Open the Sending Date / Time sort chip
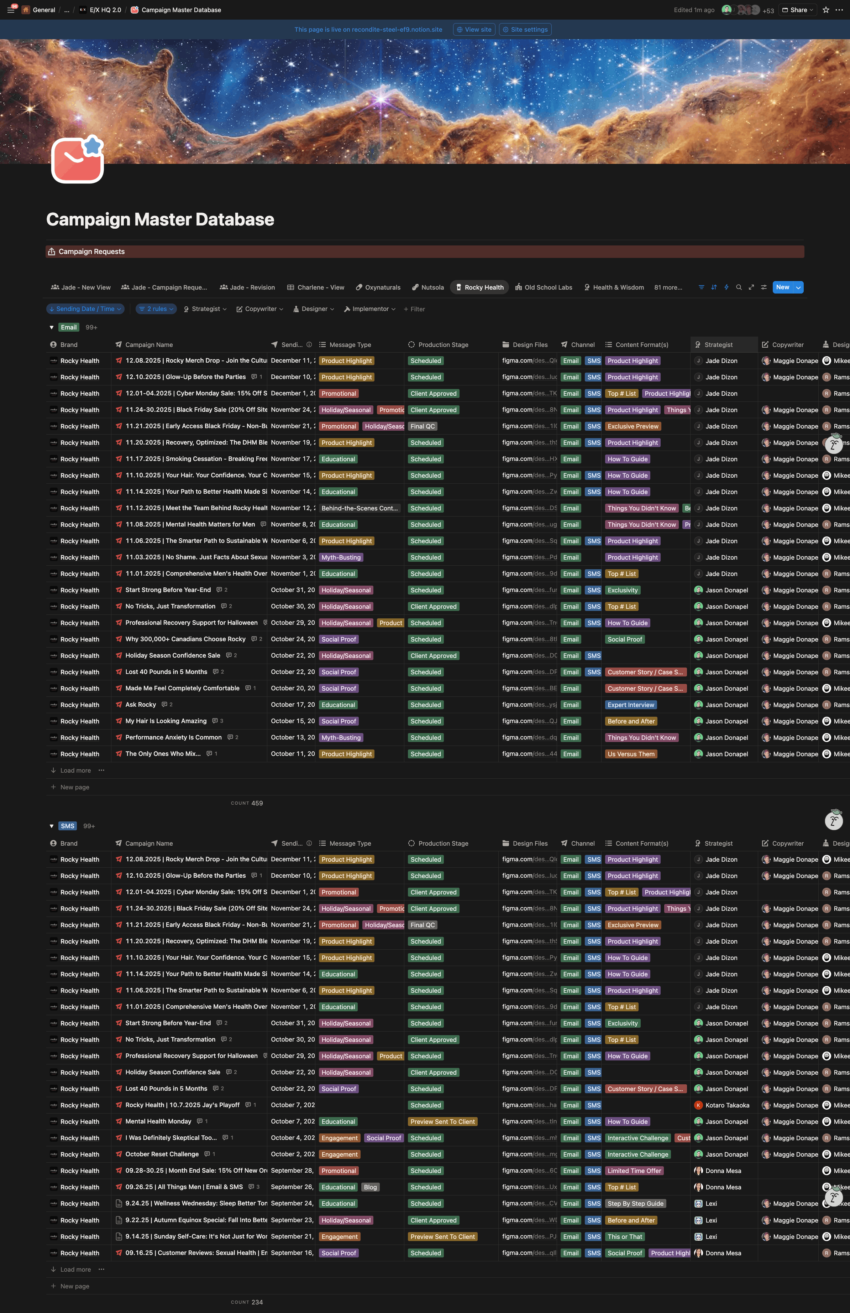The height and width of the screenshot is (1313, 850). pos(85,309)
